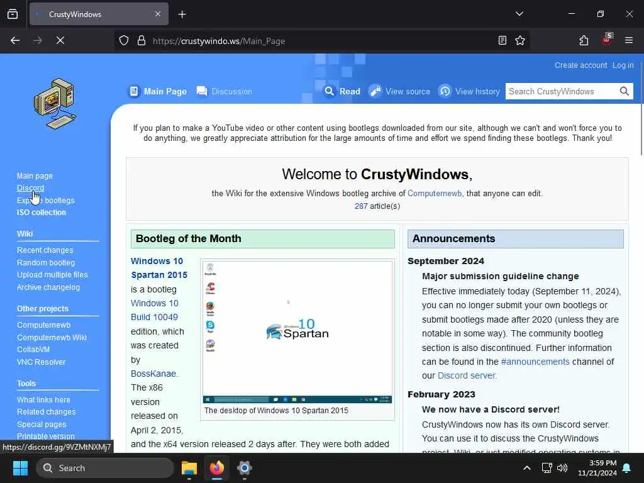This screenshot has width=644, height=483.
Task: Click the Create account link
Action: click(x=580, y=65)
